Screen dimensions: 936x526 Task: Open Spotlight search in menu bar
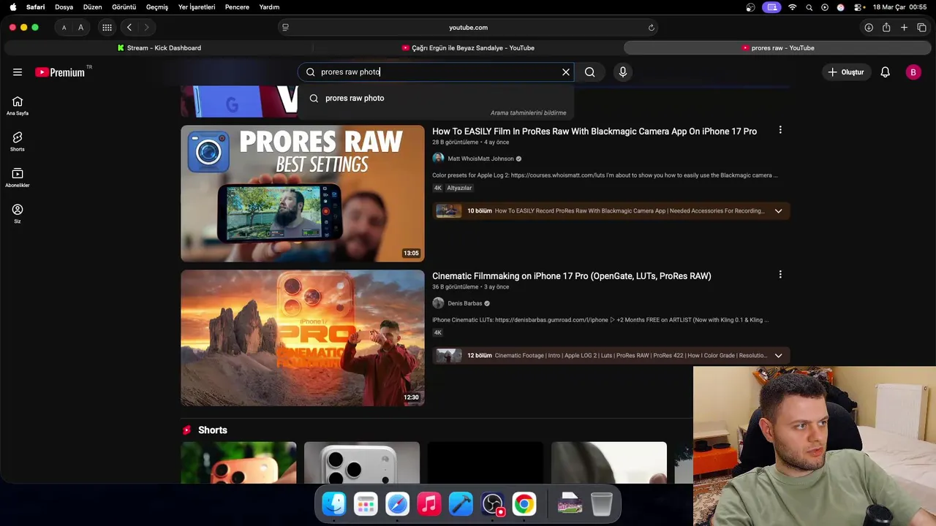tap(809, 7)
